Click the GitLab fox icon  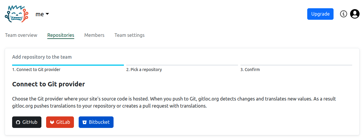(x=52, y=122)
